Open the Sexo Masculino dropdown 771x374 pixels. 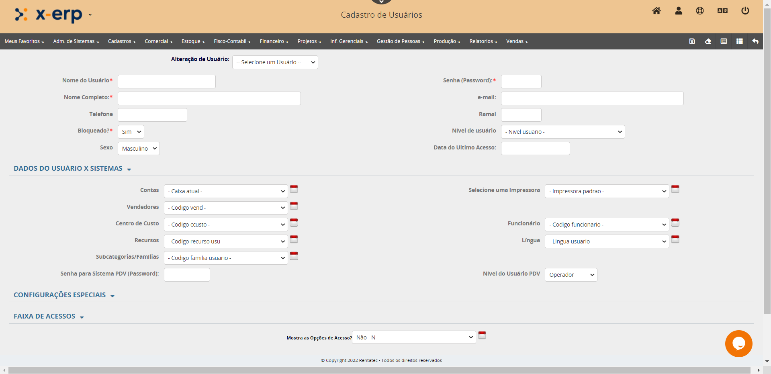[x=139, y=149]
